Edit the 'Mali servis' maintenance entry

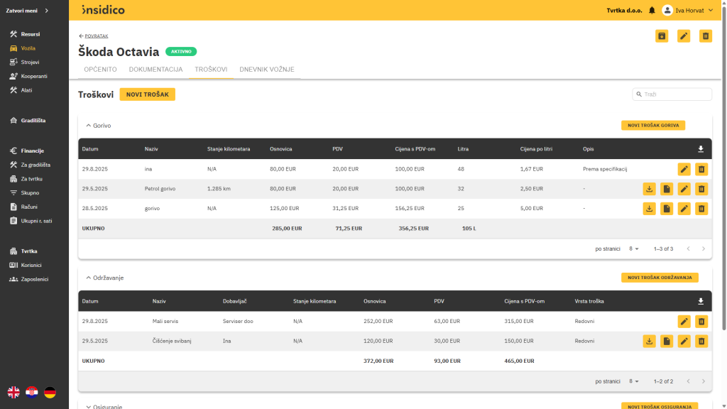click(684, 322)
